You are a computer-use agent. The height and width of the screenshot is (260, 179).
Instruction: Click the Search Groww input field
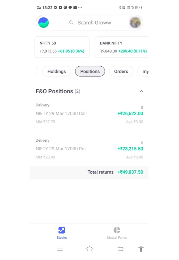(x=94, y=23)
